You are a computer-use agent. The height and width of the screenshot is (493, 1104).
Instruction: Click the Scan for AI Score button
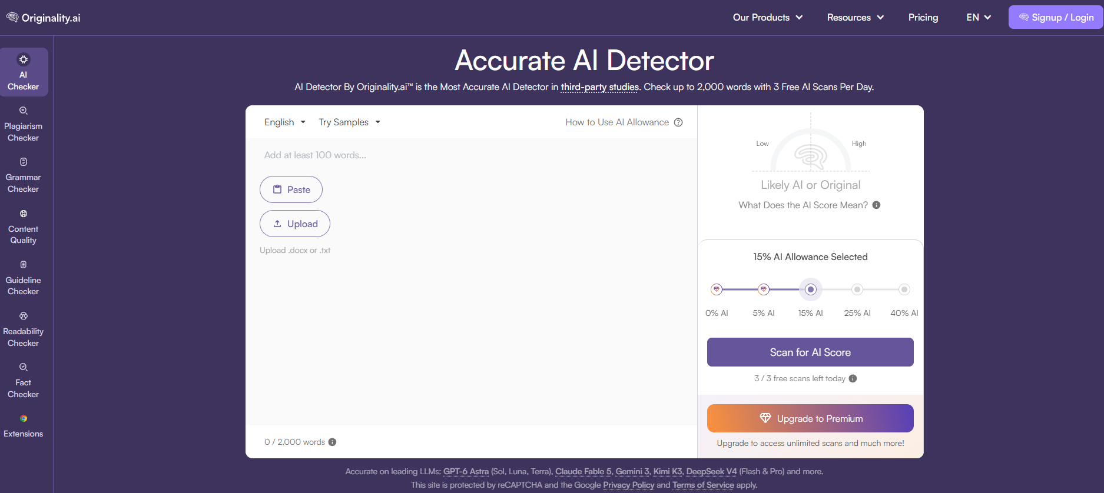coord(810,352)
